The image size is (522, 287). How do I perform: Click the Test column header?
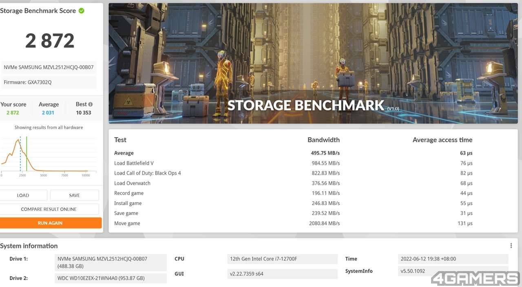(120, 140)
